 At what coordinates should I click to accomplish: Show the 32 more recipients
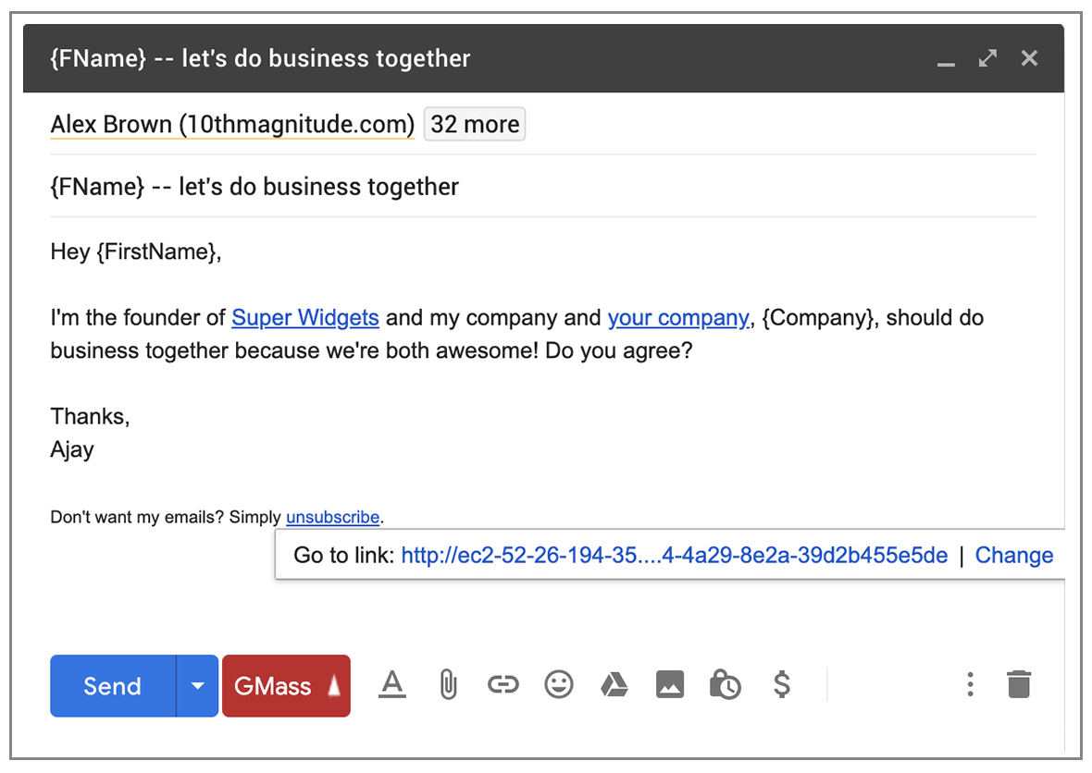[475, 124]
